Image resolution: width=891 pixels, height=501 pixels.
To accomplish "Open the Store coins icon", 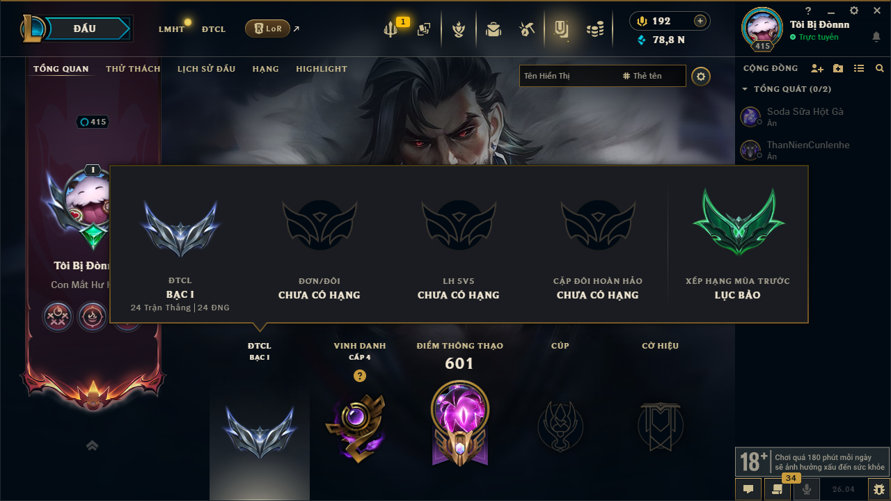I will coord(594,29).
